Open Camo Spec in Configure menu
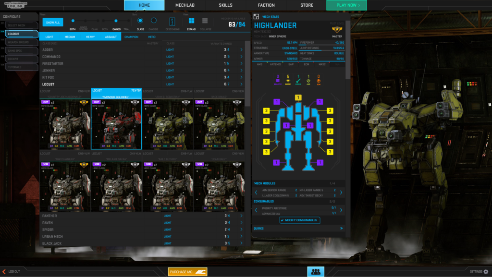 pos(21,50)
